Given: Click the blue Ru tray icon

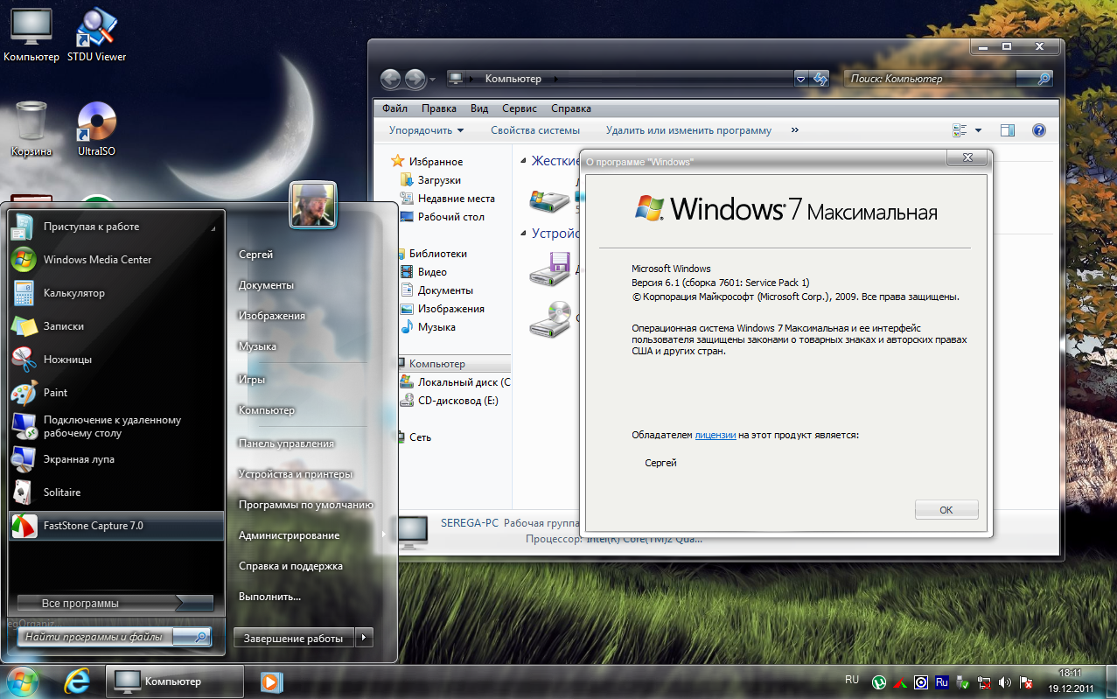Looking at the screenshot, I should 942,682.
